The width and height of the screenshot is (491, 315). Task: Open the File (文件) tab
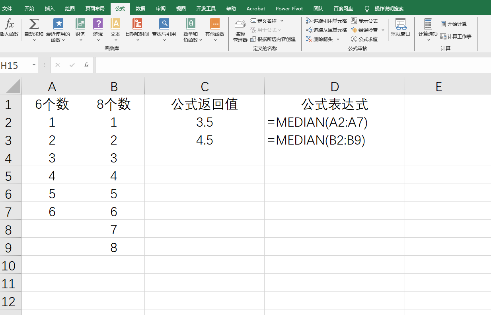pos(7,8)
